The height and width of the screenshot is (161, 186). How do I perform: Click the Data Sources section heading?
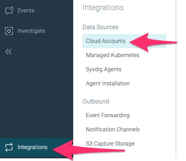tap(100, 27)
